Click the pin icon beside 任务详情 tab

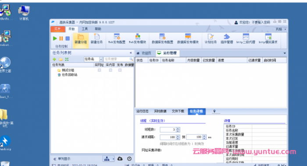(x=214, y=111)
